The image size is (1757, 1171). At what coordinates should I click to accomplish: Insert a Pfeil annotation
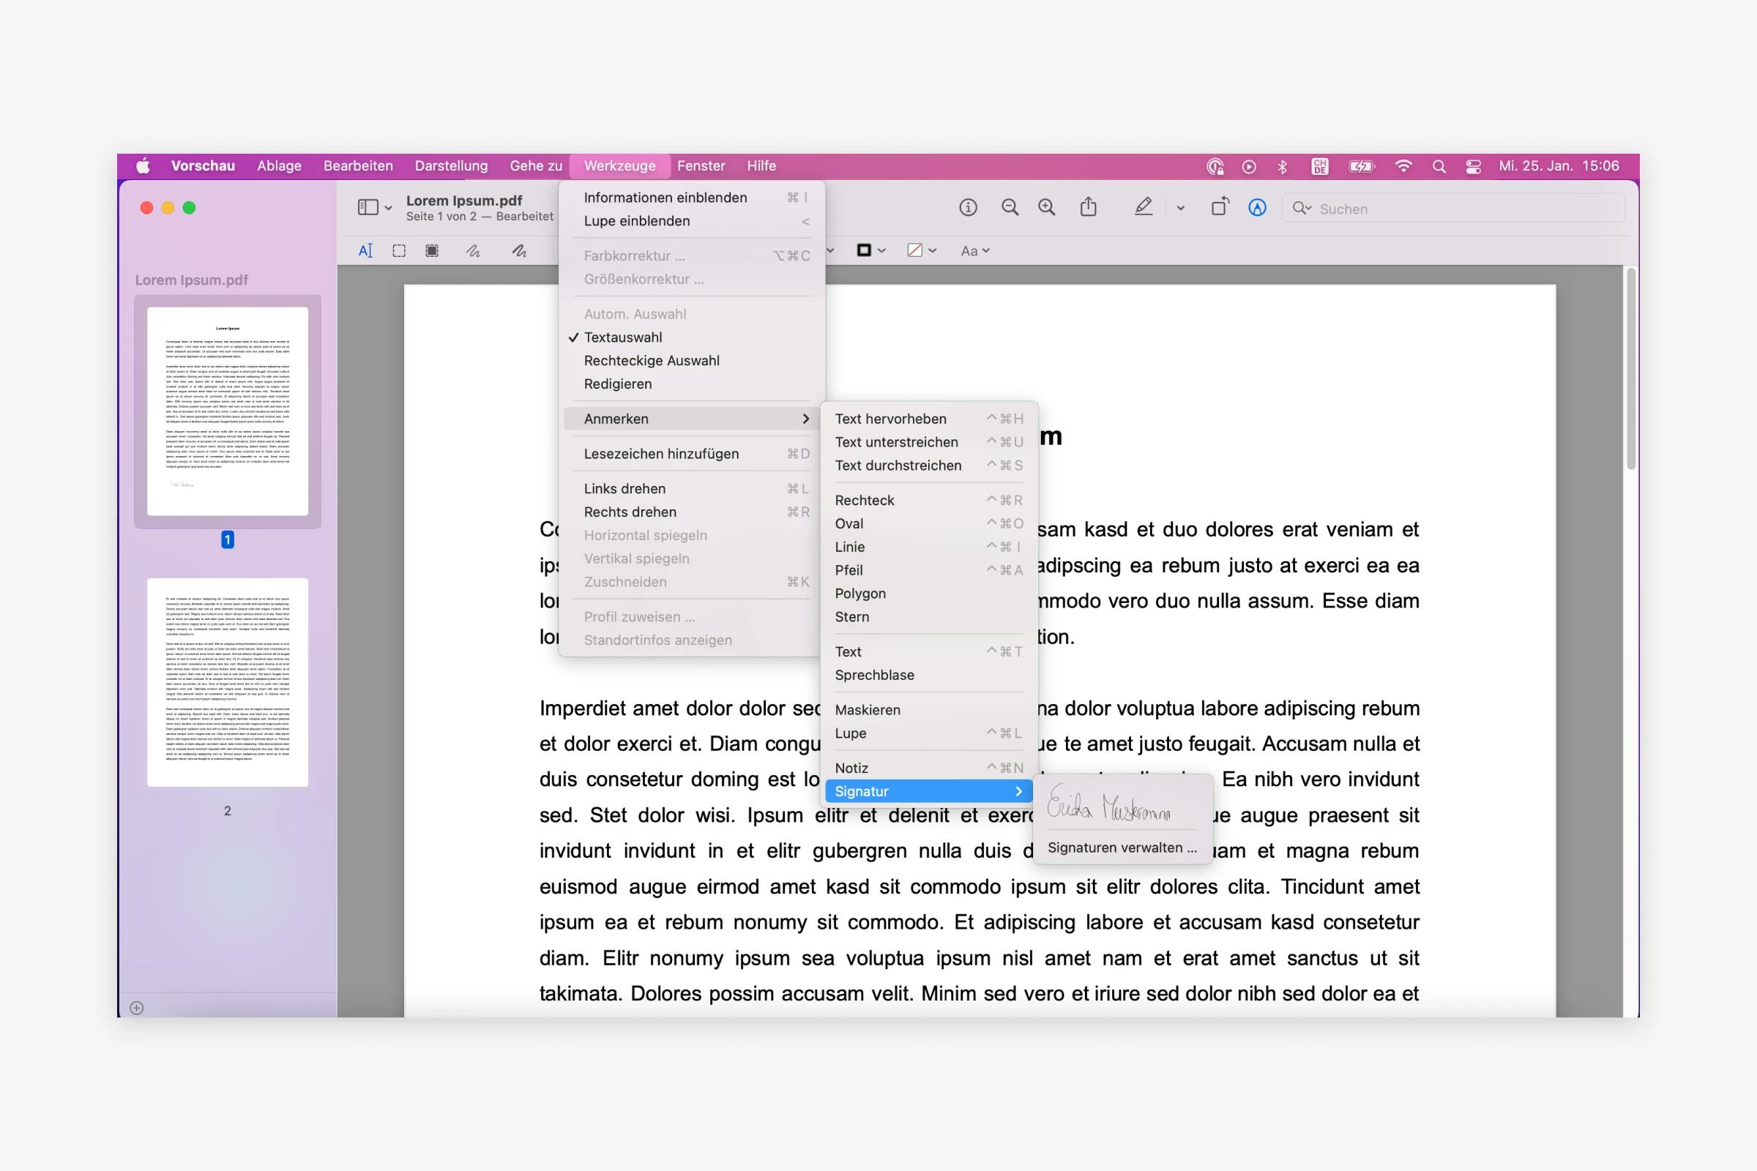(928, 571)
